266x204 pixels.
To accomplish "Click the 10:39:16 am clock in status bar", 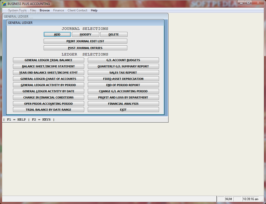I will [x=251, y=199].
